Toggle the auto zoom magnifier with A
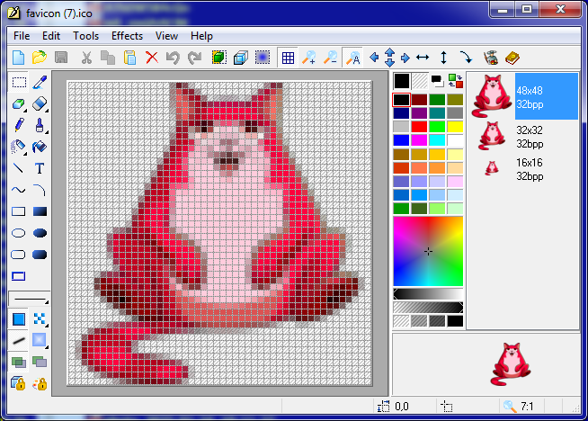 (x=352, y=58)
